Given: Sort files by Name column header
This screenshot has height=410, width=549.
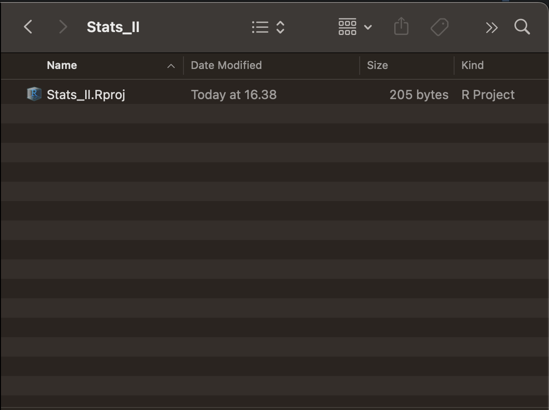Looking at the screenshot, I should tap(62, 66).
